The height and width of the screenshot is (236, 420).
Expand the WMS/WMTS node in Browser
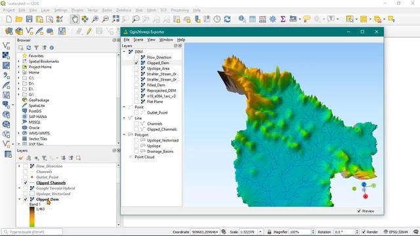pyautogui.click(x=19, y=133)
